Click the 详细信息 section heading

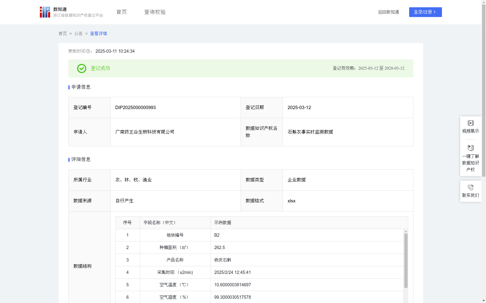(81, 160)
